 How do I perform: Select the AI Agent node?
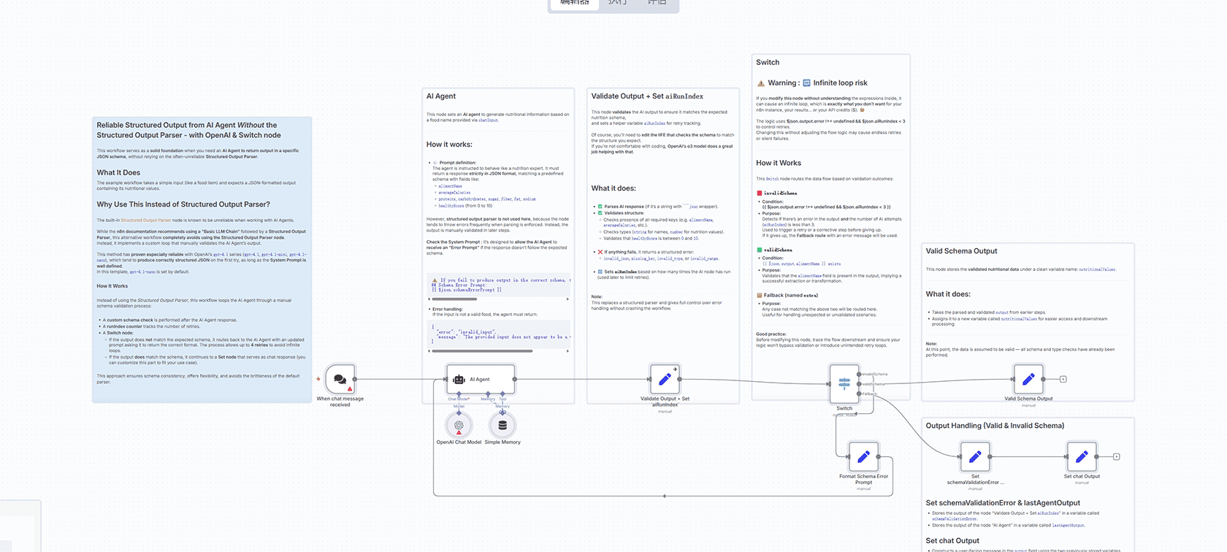(480, 380)
